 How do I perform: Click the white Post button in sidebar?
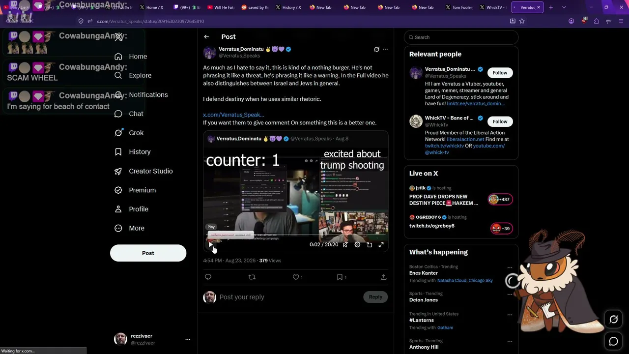pos(148,253)
